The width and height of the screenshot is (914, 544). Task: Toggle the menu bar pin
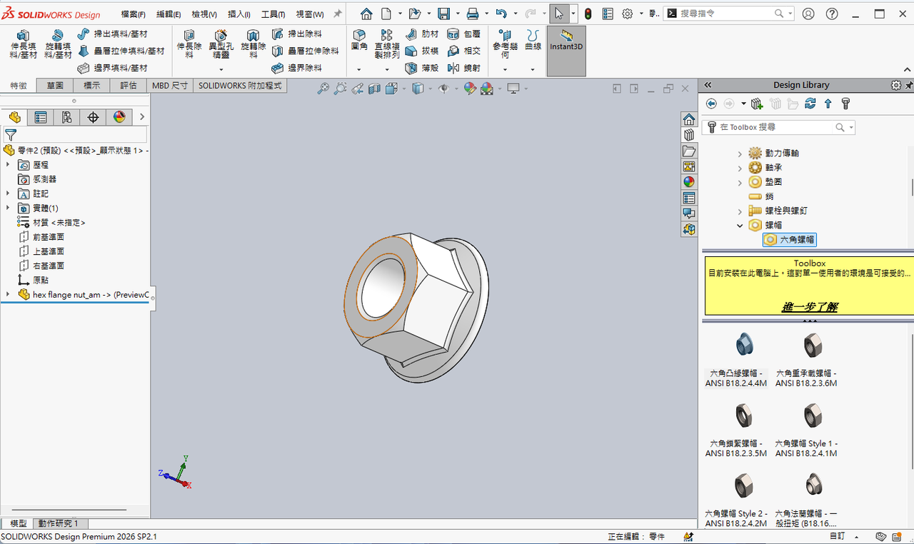click(x=338, y=14)
